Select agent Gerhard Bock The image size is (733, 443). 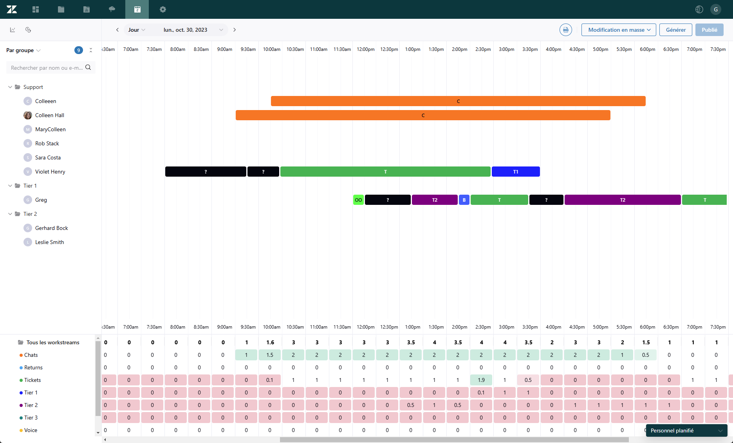51,228
